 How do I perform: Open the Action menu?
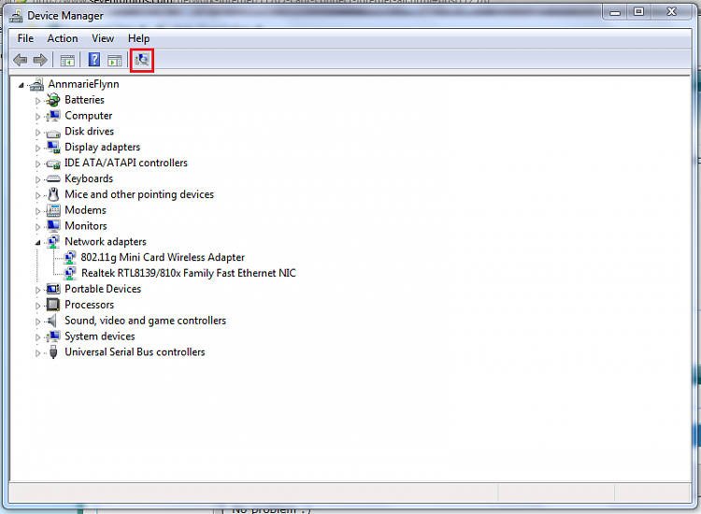click(x=63, y=38)
